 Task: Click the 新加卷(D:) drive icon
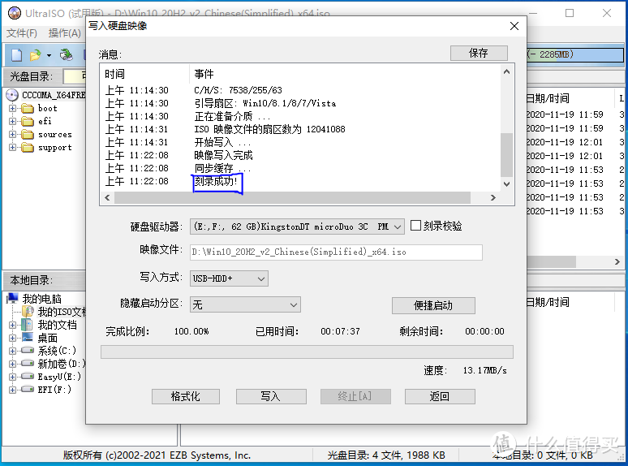pyautogui.click(x=28, y=364)
